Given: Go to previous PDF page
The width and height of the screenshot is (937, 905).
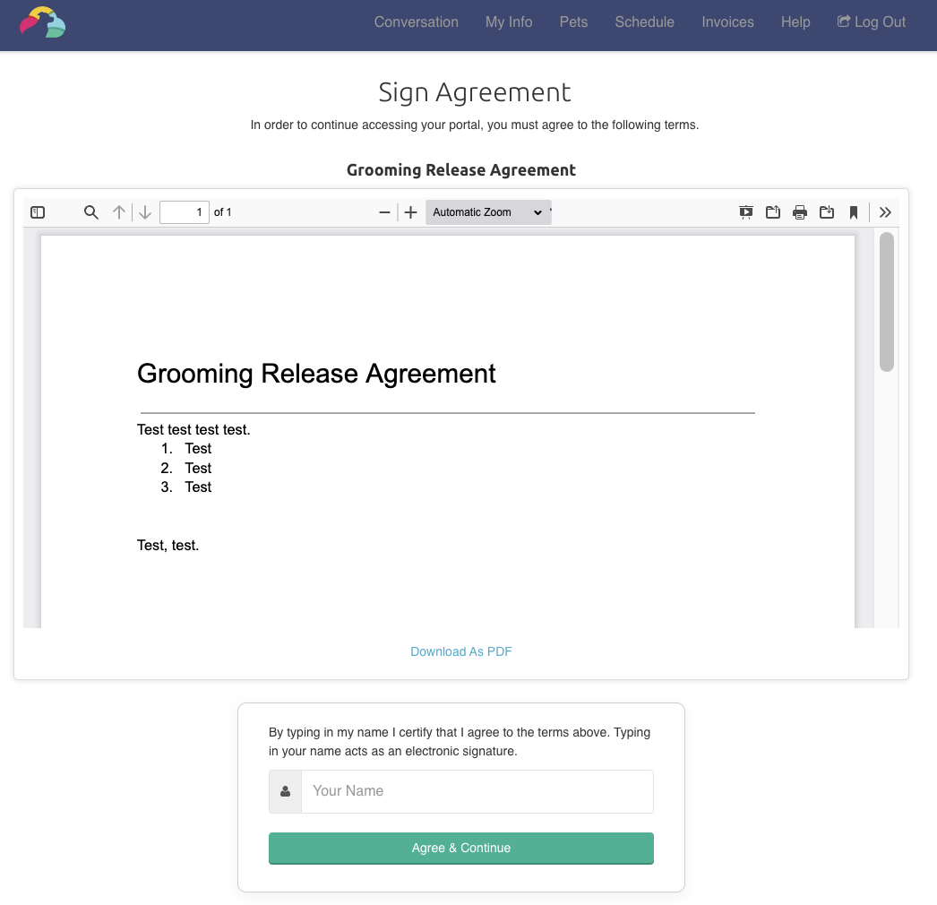Looking at the screenshot, I should 119,212.
